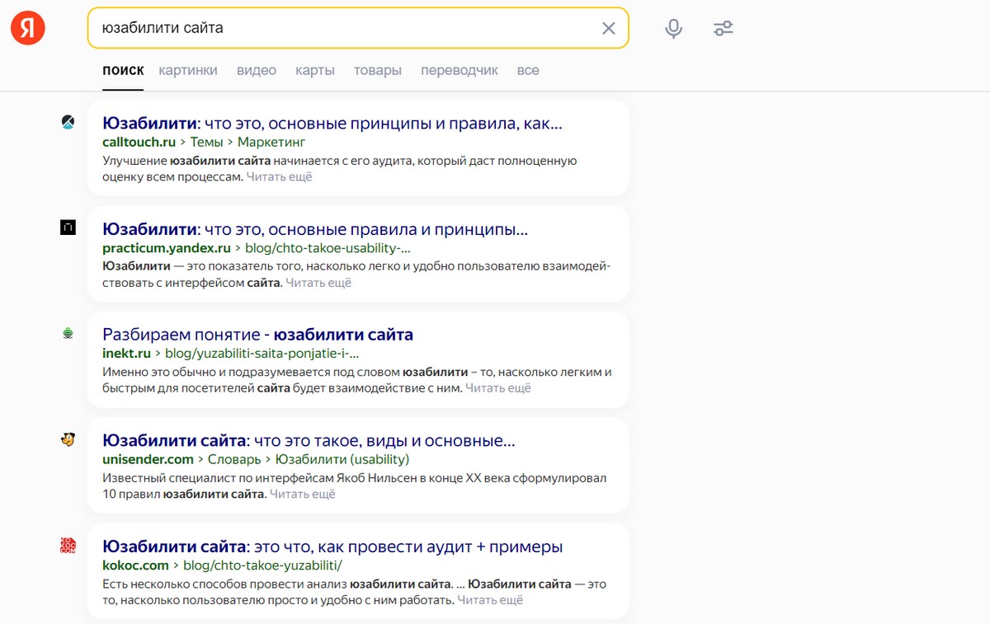Screen dimensions: 990x624
Task: Click 'Темы' breadcrumb under calltouch.ru
Action: click(207, 142)
